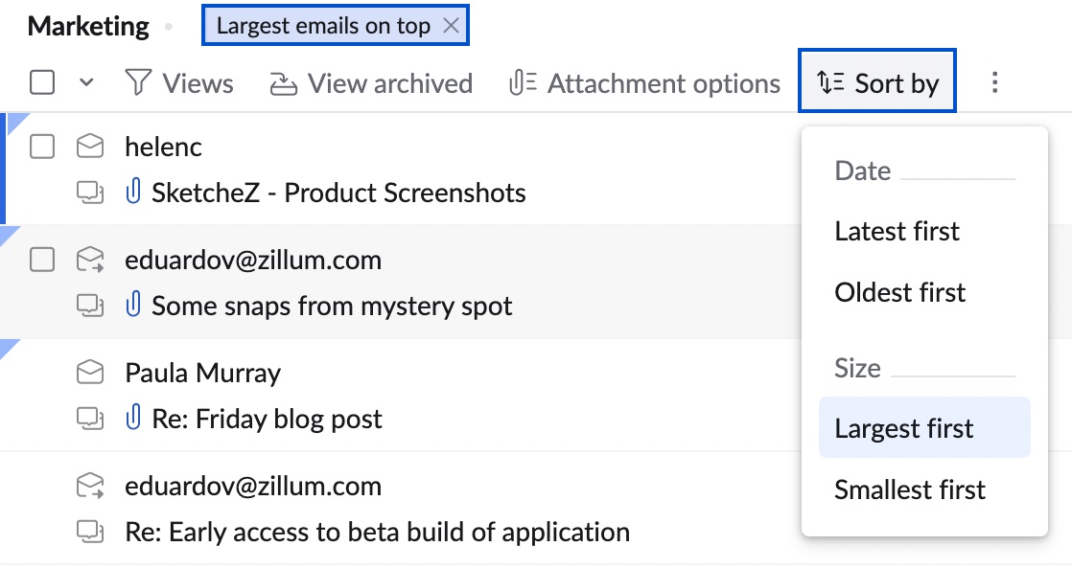Remove the 'Largest emails on top' filter tag
This screenshot has width=1072, height=569.
click(452, 27)
